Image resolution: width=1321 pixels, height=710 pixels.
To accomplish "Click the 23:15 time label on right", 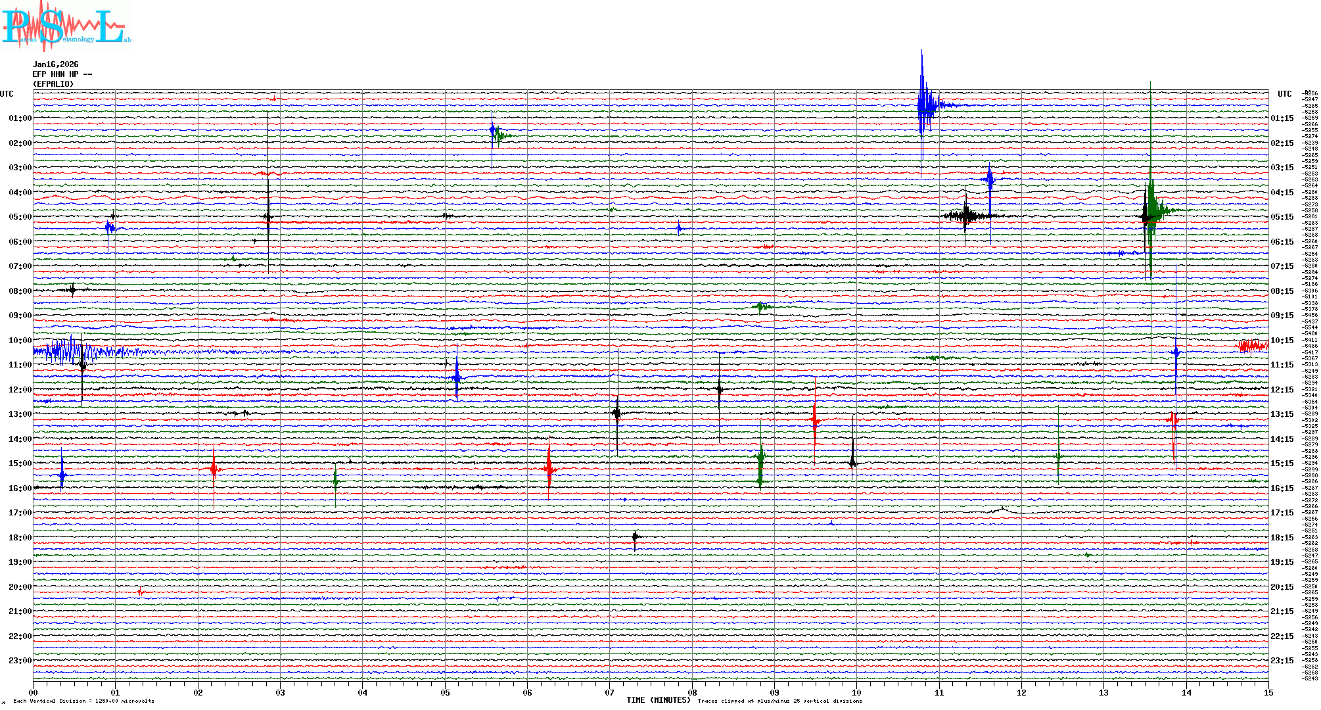I will pyautogui.click(x=1282, y=661).
